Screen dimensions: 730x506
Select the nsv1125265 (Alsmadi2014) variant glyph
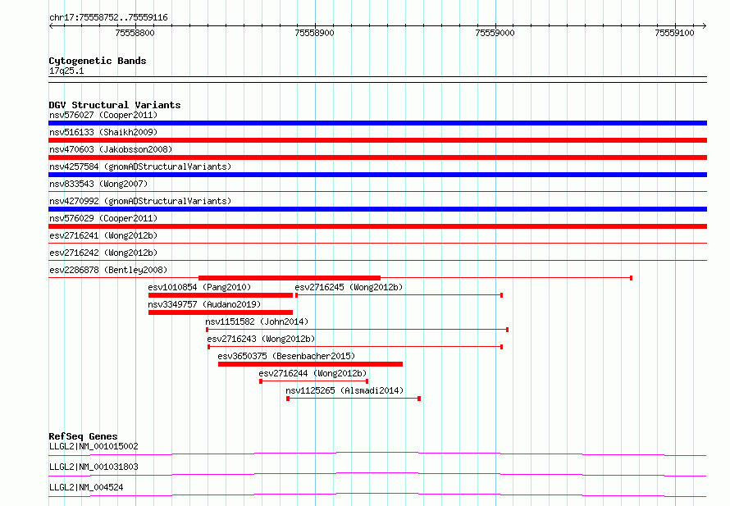pos(354,399)
